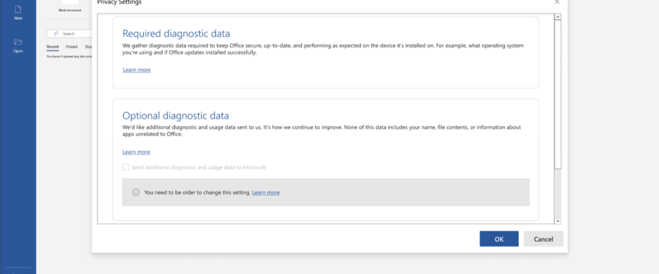Screen dimensions: 659x274
Task: Click the search magnifier icon in Word
Action: pyautogui.click(x=57, y=33)
